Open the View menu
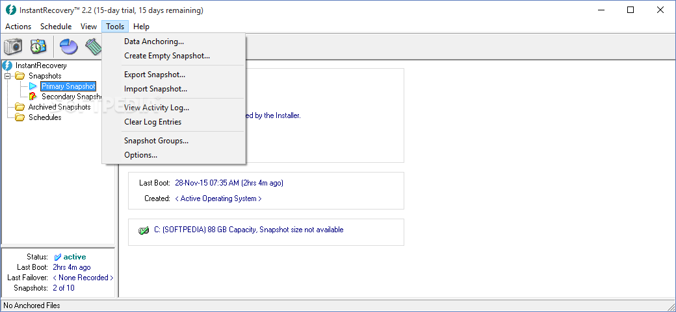 click(x=88, y=27)
